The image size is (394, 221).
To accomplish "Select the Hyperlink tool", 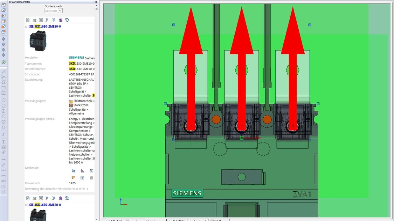I will (x=4, y=152).
